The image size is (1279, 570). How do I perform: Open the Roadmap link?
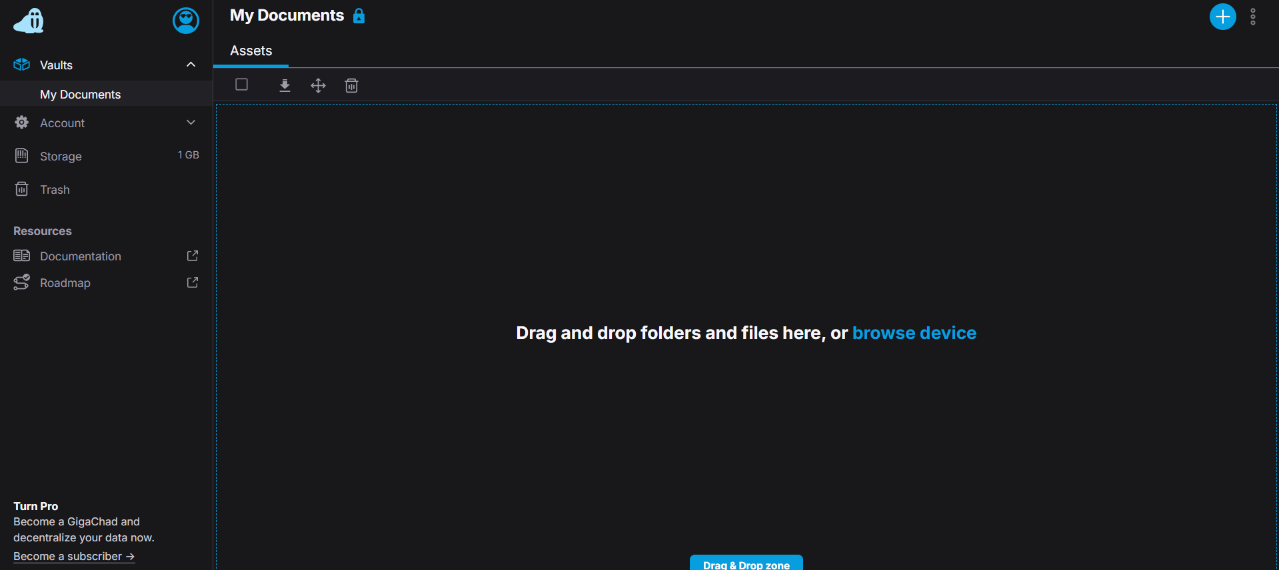65,283
